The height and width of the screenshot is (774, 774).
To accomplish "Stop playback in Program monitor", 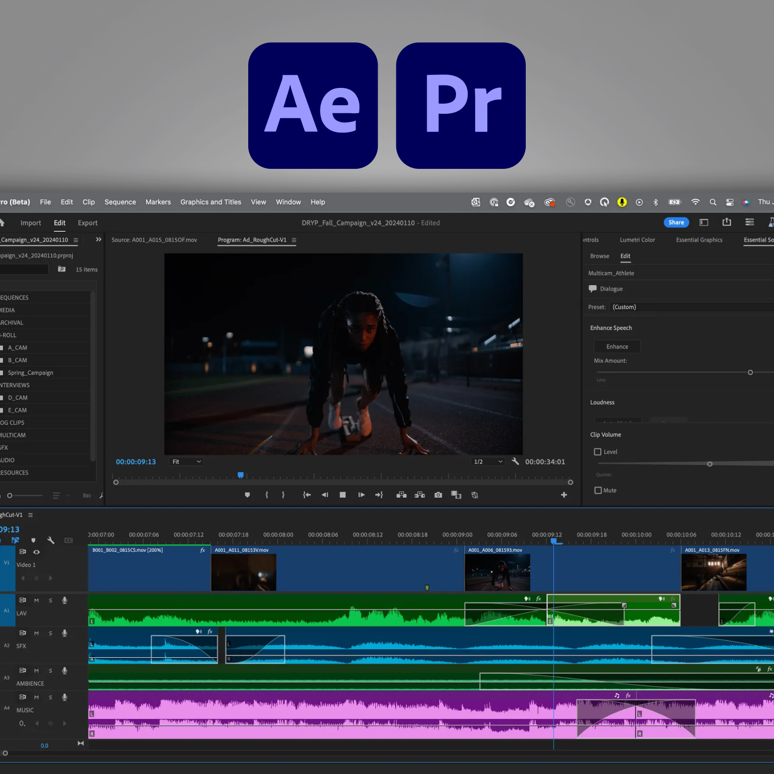I will 343,495.
